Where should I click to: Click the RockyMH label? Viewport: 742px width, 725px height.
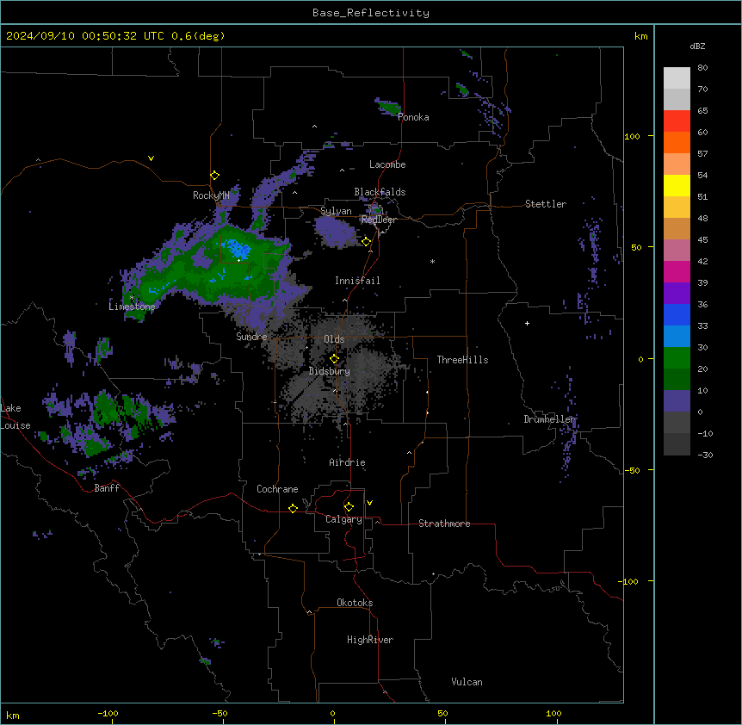pos(211,195)
